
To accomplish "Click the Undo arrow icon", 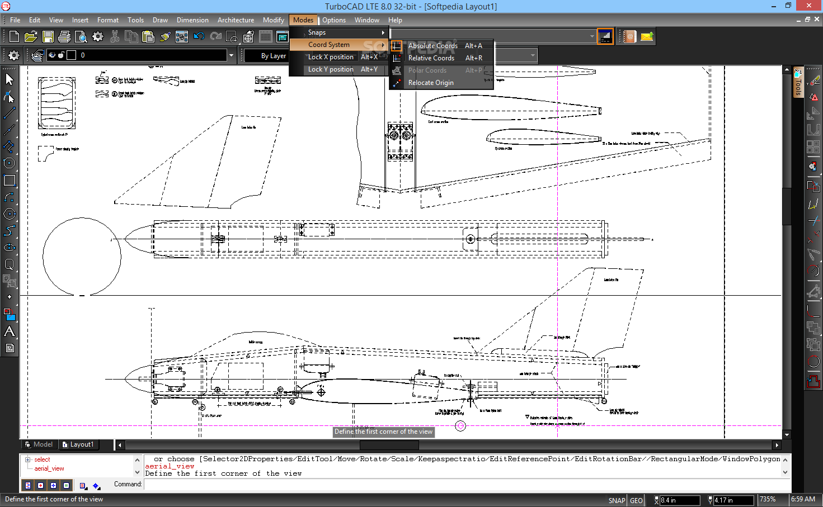I will coord(199,37).
